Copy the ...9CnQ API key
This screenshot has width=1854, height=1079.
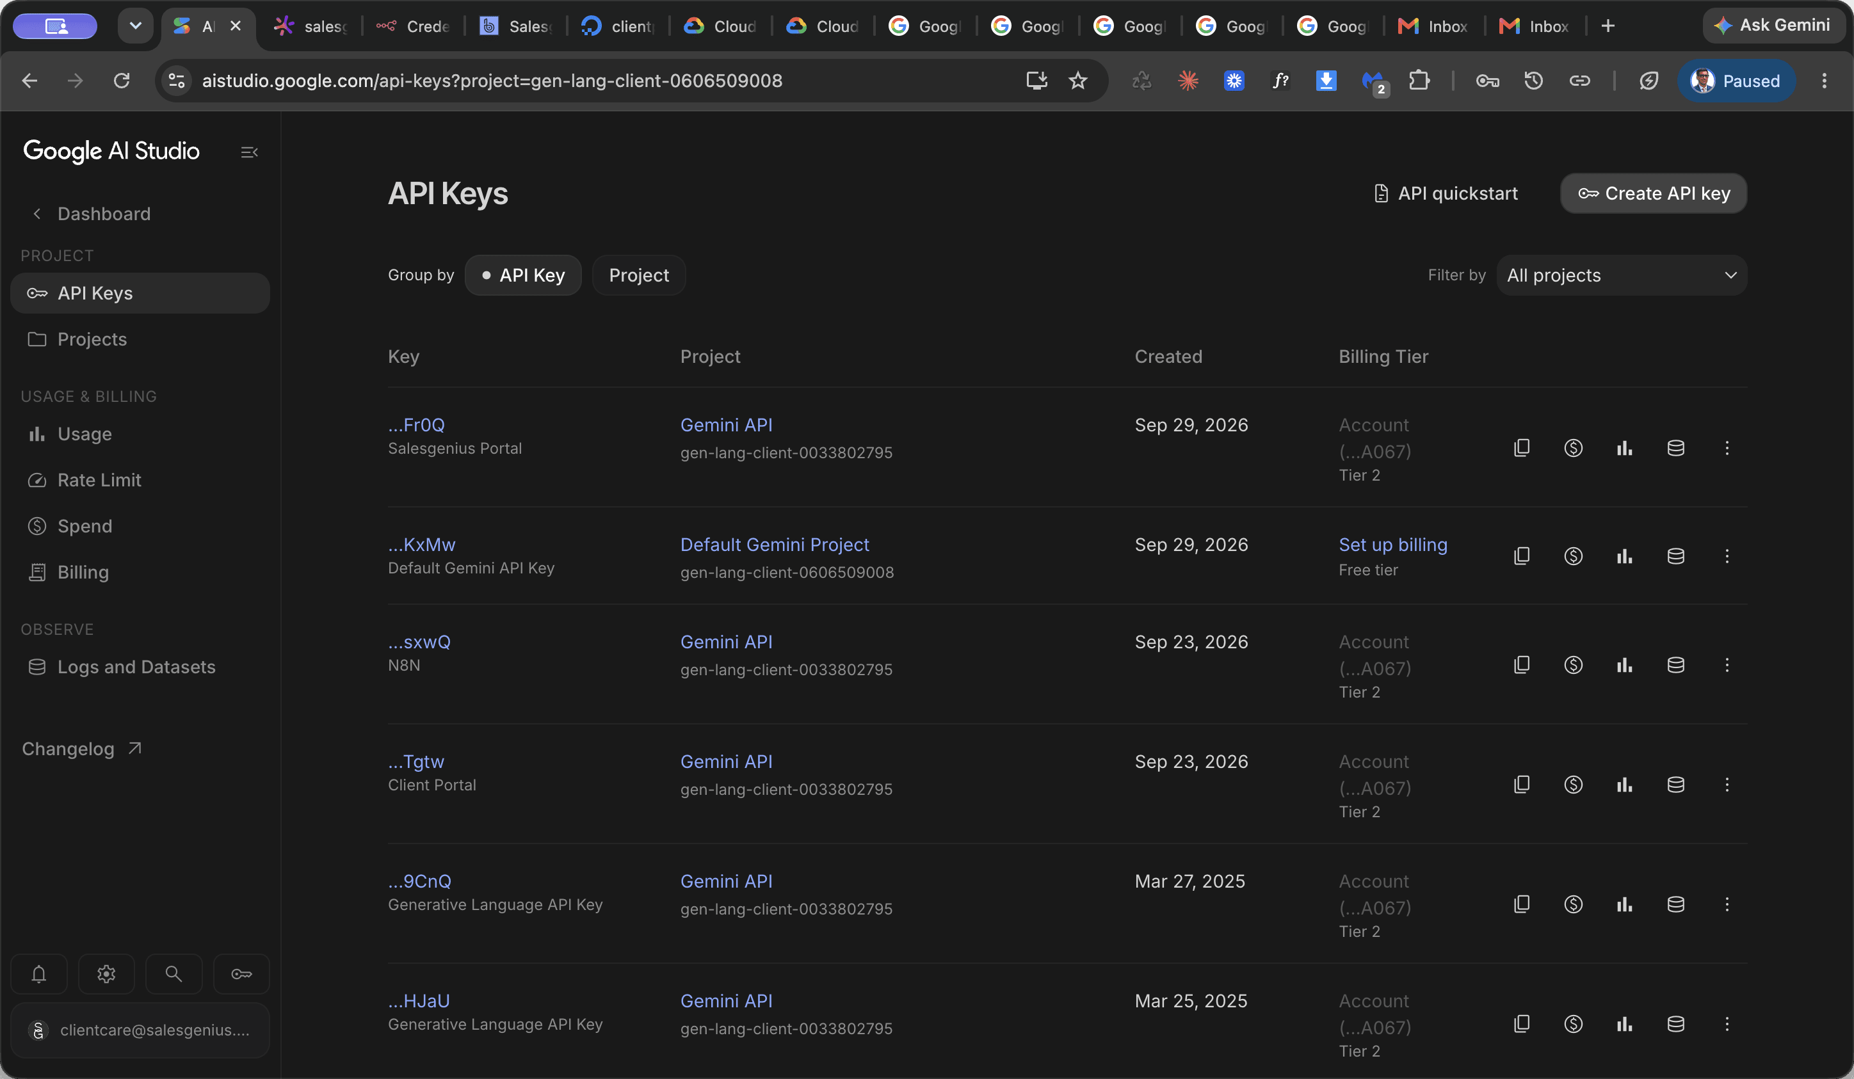pyautogui.click(x=1522, y=904)
